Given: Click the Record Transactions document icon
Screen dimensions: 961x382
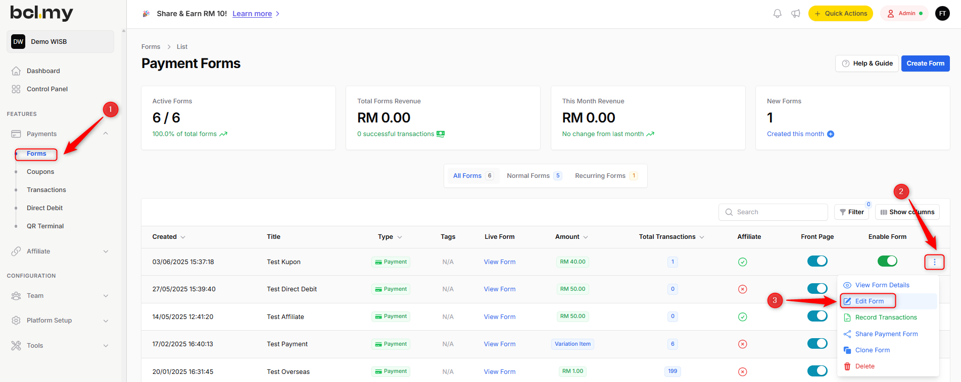Looking at the screenshot, I should (847, 317).
